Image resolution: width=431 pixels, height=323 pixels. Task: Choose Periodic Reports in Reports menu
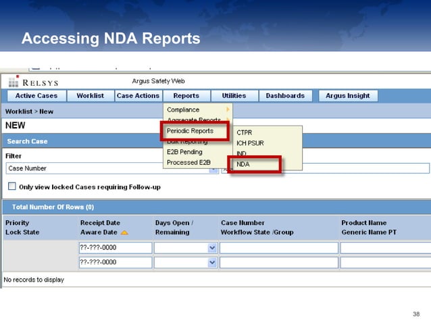(190, 131)
